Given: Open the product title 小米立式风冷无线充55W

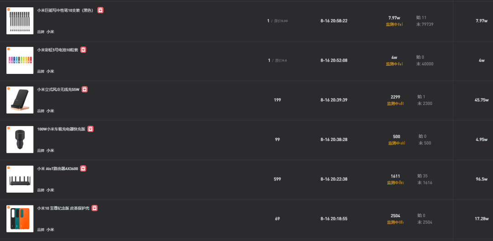Looking at the screenshot, I should coord(58,89).
